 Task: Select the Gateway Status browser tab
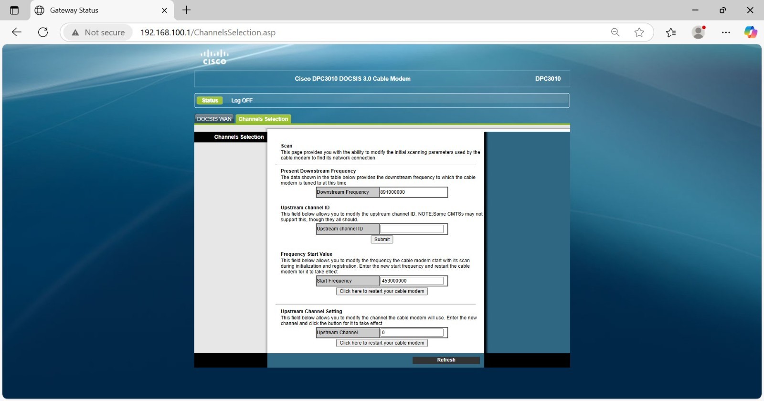(102, 10)
